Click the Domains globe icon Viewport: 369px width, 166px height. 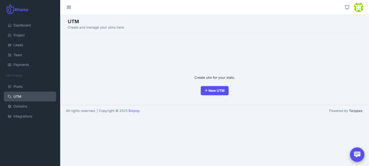point(10,106)
